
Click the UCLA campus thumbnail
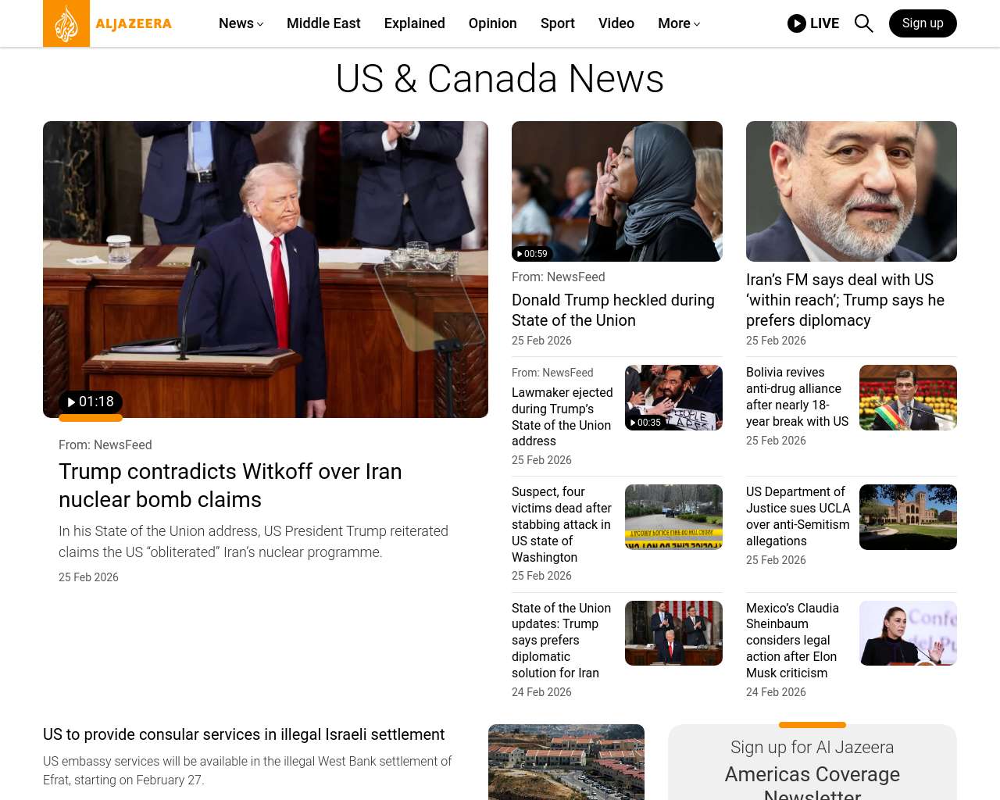tap(908, 517)
